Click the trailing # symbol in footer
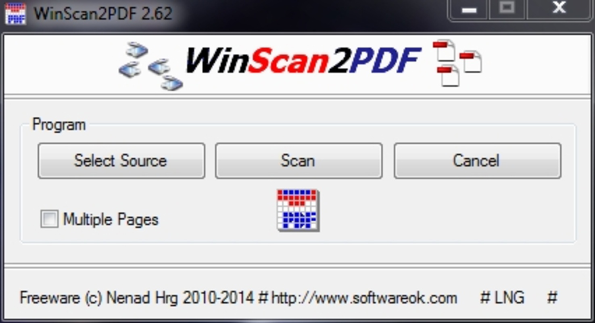 (x=552, y=298)
